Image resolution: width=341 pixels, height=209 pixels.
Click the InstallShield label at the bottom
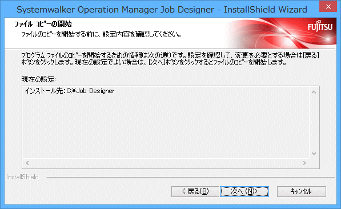click(x=22, y=177)
